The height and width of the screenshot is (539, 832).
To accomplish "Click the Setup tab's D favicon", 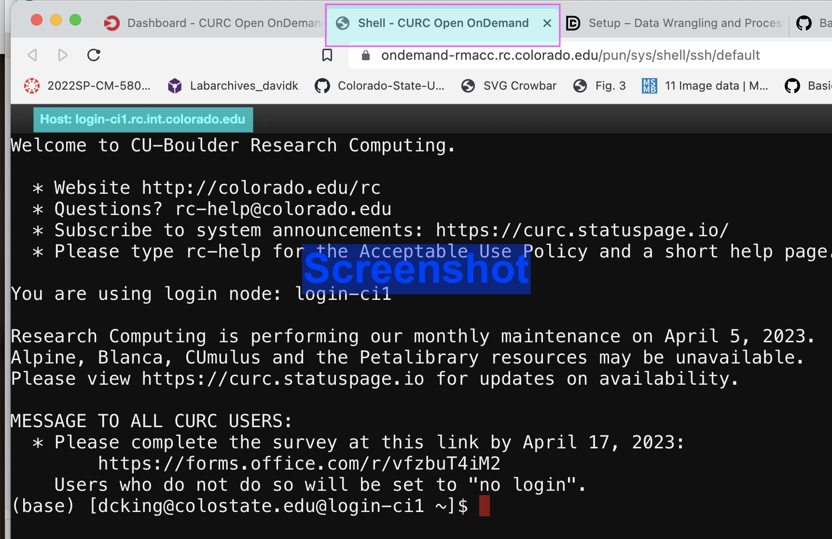I will tap(573, 23).
